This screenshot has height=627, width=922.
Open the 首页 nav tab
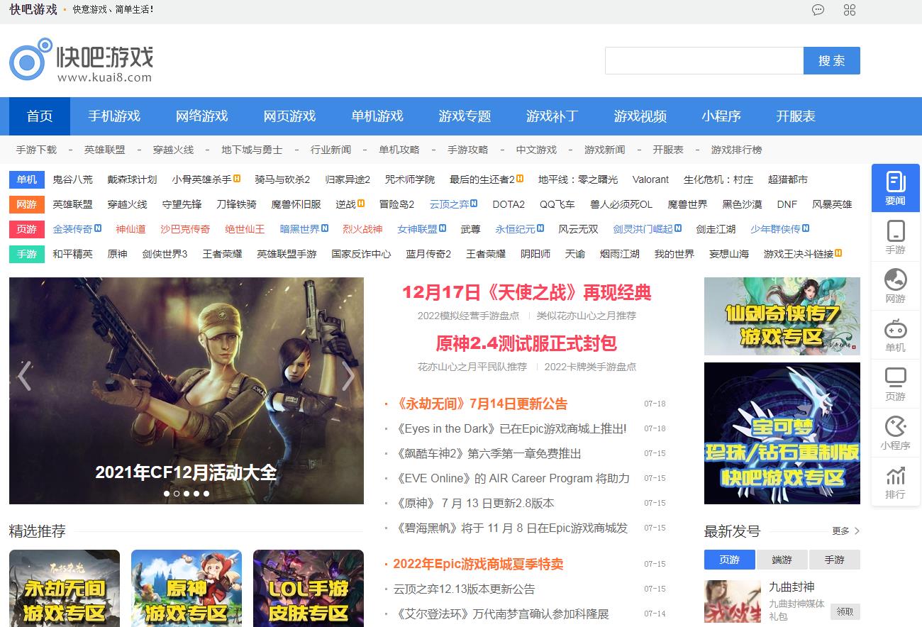click(40, 116)
